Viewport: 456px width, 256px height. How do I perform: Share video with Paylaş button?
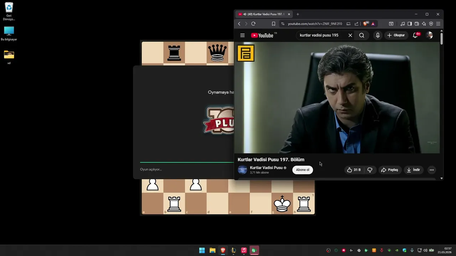click(390, 170)
